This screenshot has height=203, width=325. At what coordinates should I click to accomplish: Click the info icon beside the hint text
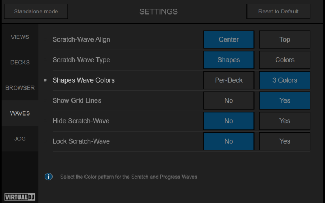point(49,177)
